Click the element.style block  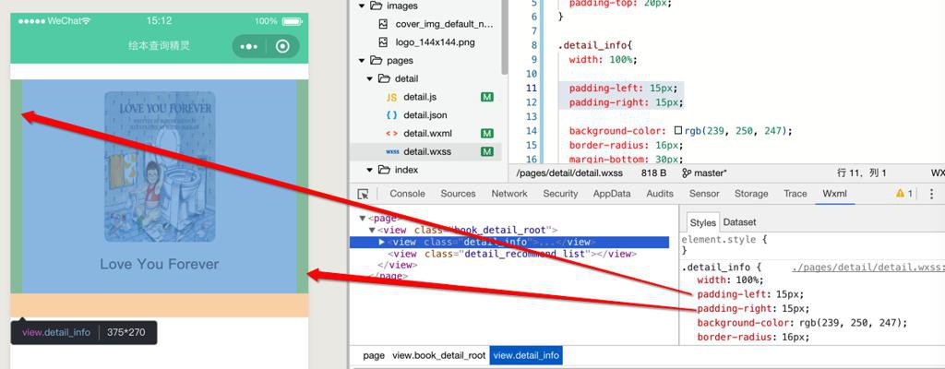pyautogui.click(x=724, y=244)
